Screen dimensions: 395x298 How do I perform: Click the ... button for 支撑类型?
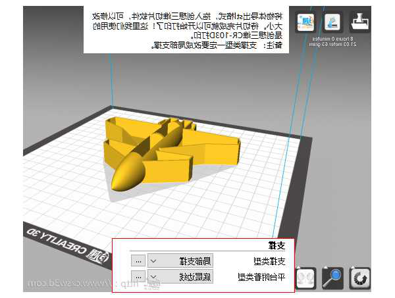(138, 261)
